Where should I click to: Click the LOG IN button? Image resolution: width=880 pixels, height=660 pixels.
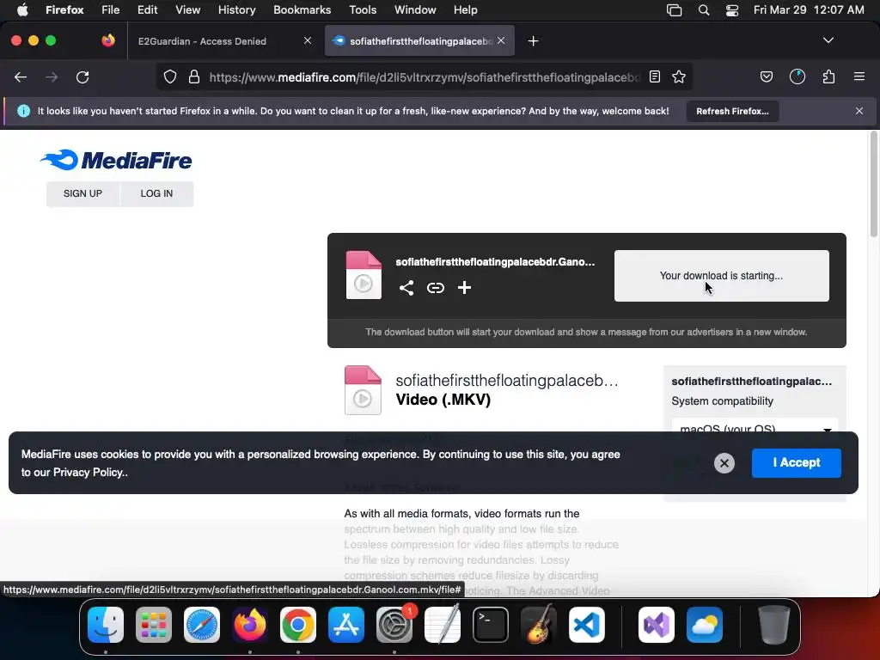(156, 193)
